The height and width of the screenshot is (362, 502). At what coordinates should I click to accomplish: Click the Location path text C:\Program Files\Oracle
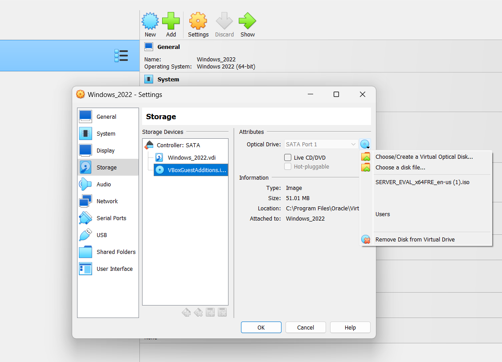coord(322,208)
